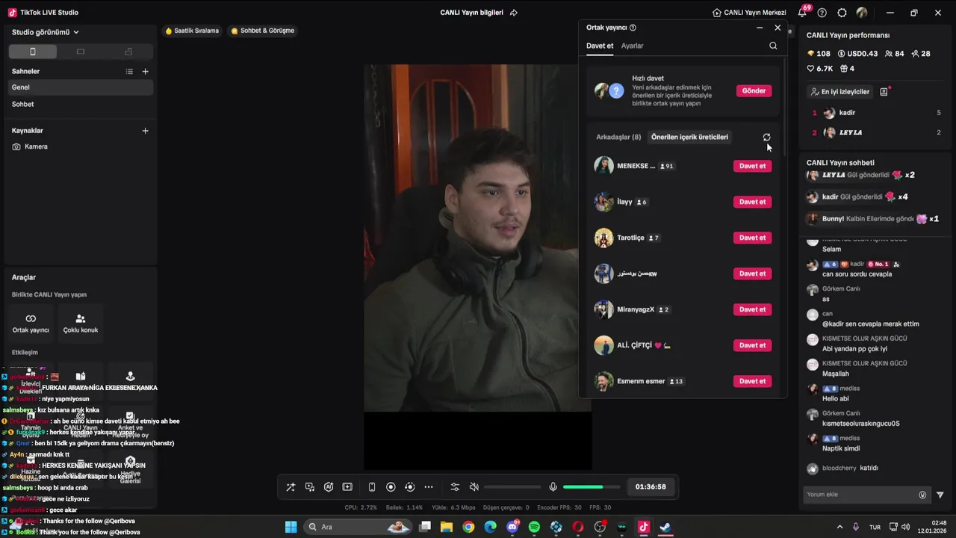Open settings gear in title bar
956x538 pixels.
(x=842, y=13)
